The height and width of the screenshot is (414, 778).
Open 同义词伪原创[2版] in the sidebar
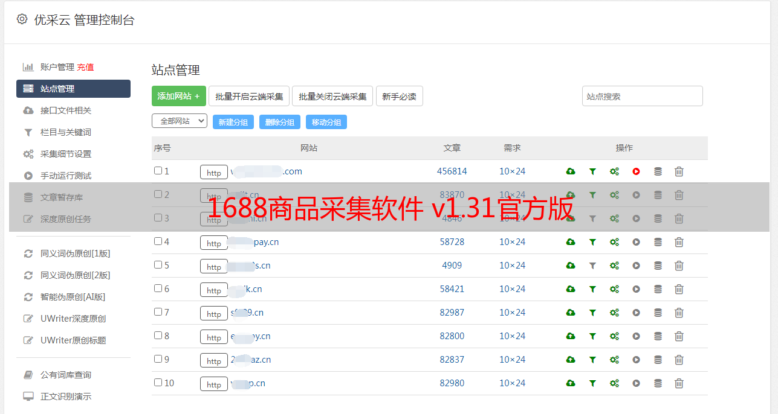click(76, 275)
